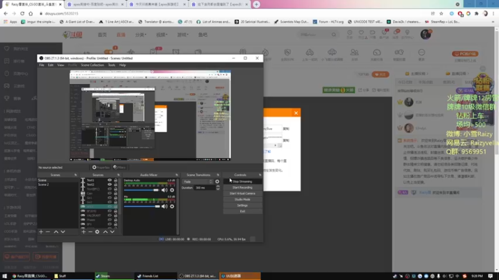The image size is (499, 280).
Task: Open a new Chrome tab
Action: (x=256, y=4)
